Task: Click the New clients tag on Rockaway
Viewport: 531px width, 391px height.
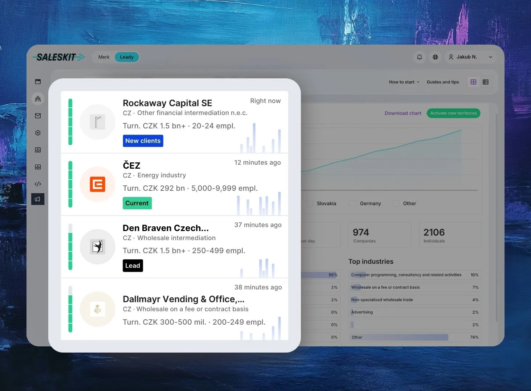Action: click(143, 141)
